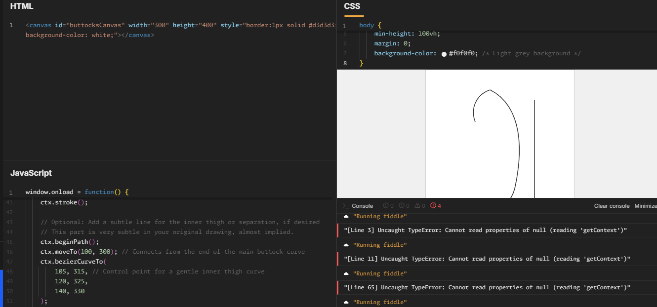The height and width of the screenshot is (307, 657).
Task: Click the 'body {' selector in CSS
Action: point(370,25)
